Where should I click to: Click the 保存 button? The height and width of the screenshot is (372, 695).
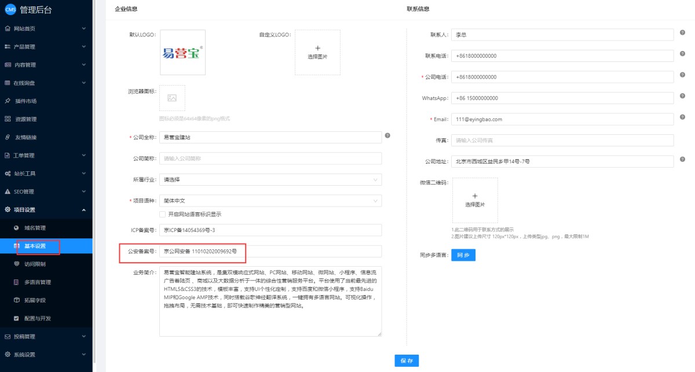[x=407, y=360]
